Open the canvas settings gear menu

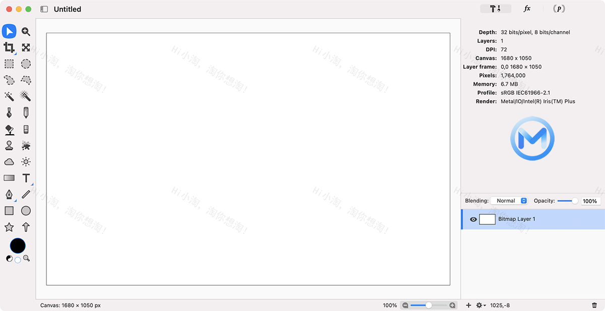point(480,305)
